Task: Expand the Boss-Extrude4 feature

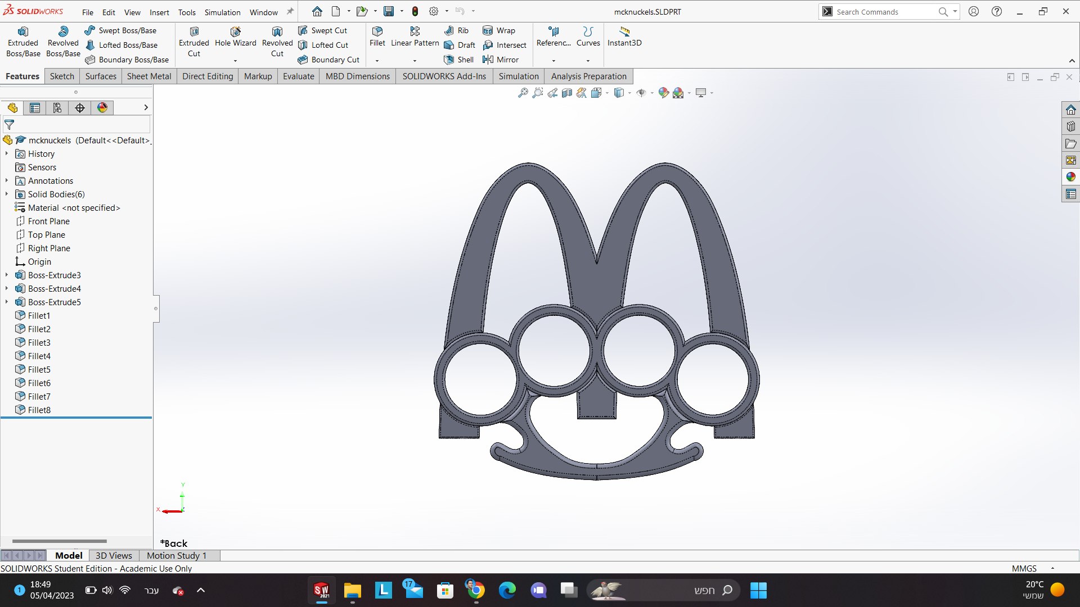Action: click(7, 288)
